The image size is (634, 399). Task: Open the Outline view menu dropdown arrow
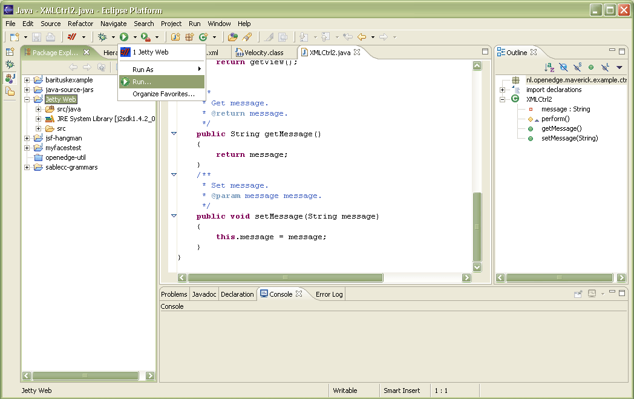pos(619,67)
